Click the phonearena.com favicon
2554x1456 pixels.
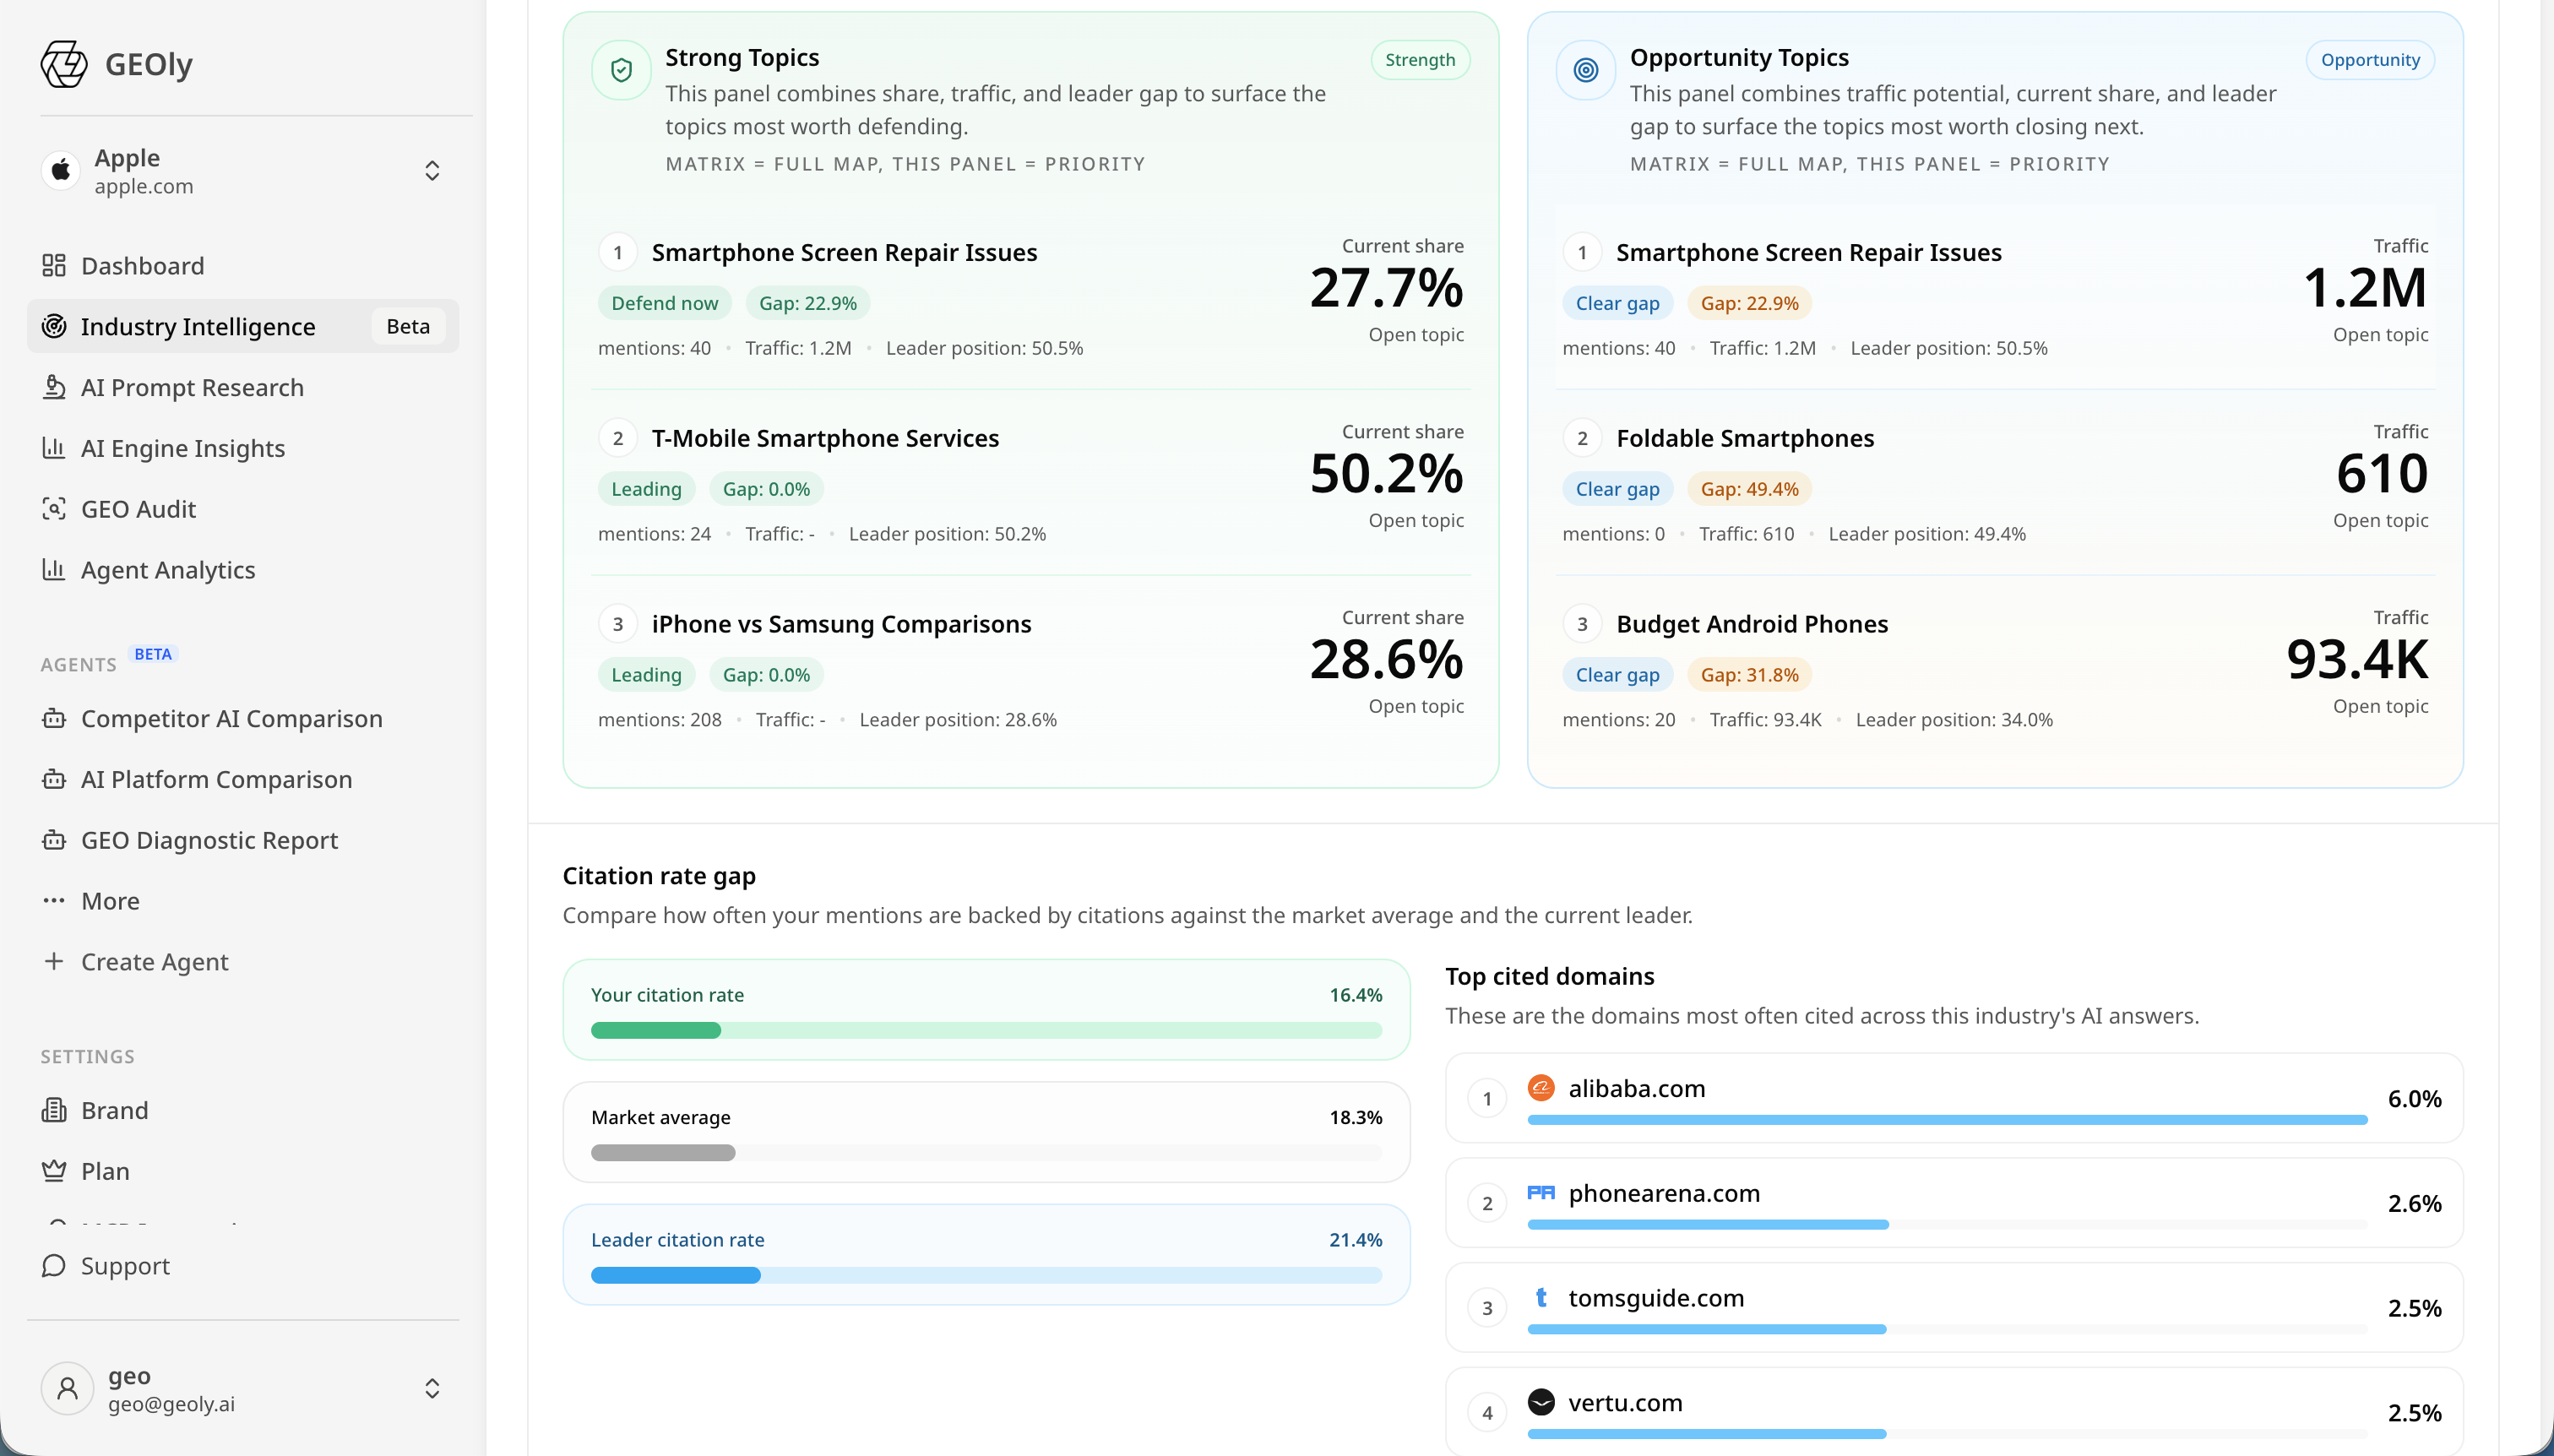(x=1541, y=1193)
